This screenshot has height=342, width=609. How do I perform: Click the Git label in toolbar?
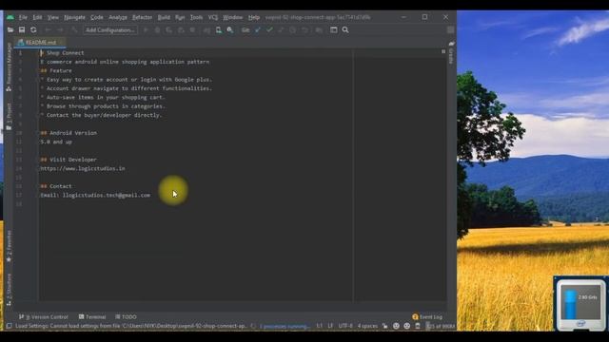point(246,29)
